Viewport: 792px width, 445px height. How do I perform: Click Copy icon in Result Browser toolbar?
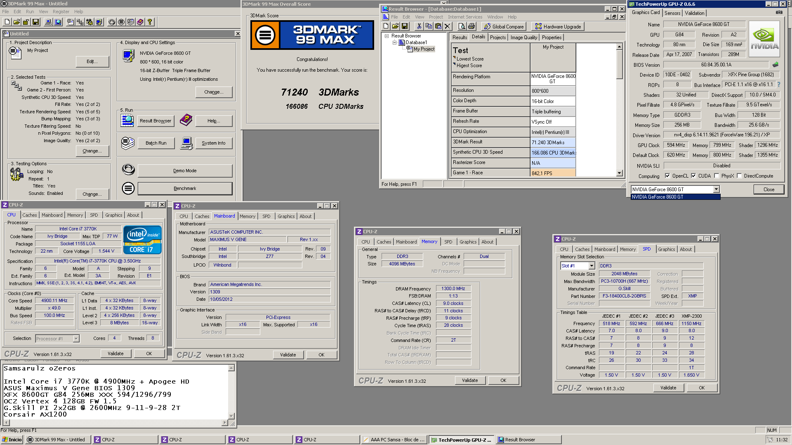[429, 26]
